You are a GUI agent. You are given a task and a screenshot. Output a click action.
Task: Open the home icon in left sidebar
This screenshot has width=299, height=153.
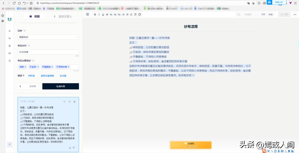pyautogui.click(x=9, y=31)
